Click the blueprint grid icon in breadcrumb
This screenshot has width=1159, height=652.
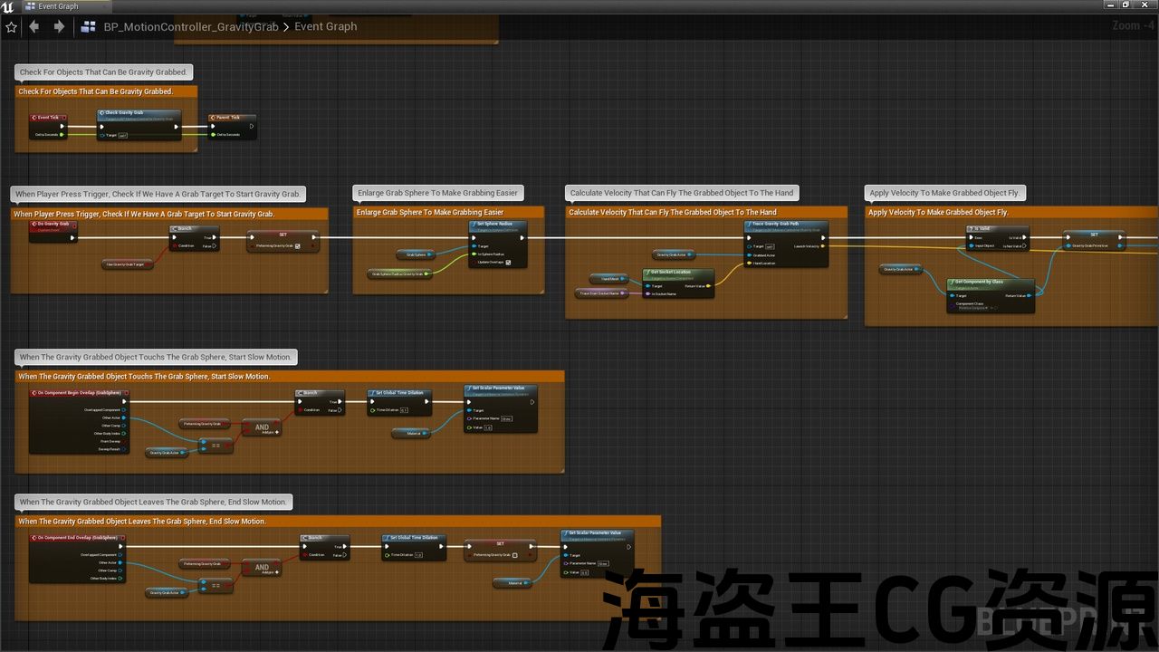(89, 27)
